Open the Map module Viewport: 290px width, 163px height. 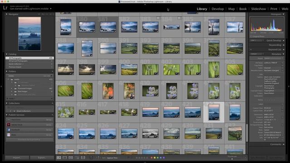point(232,9)
